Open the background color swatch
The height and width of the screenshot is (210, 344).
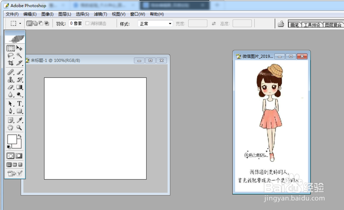[x=19, y=145]
